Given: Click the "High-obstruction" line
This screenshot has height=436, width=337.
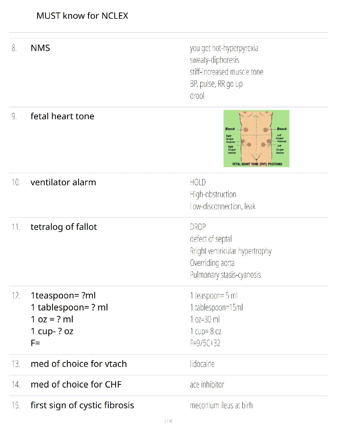Looking at the screenshot, I should 213,194.
